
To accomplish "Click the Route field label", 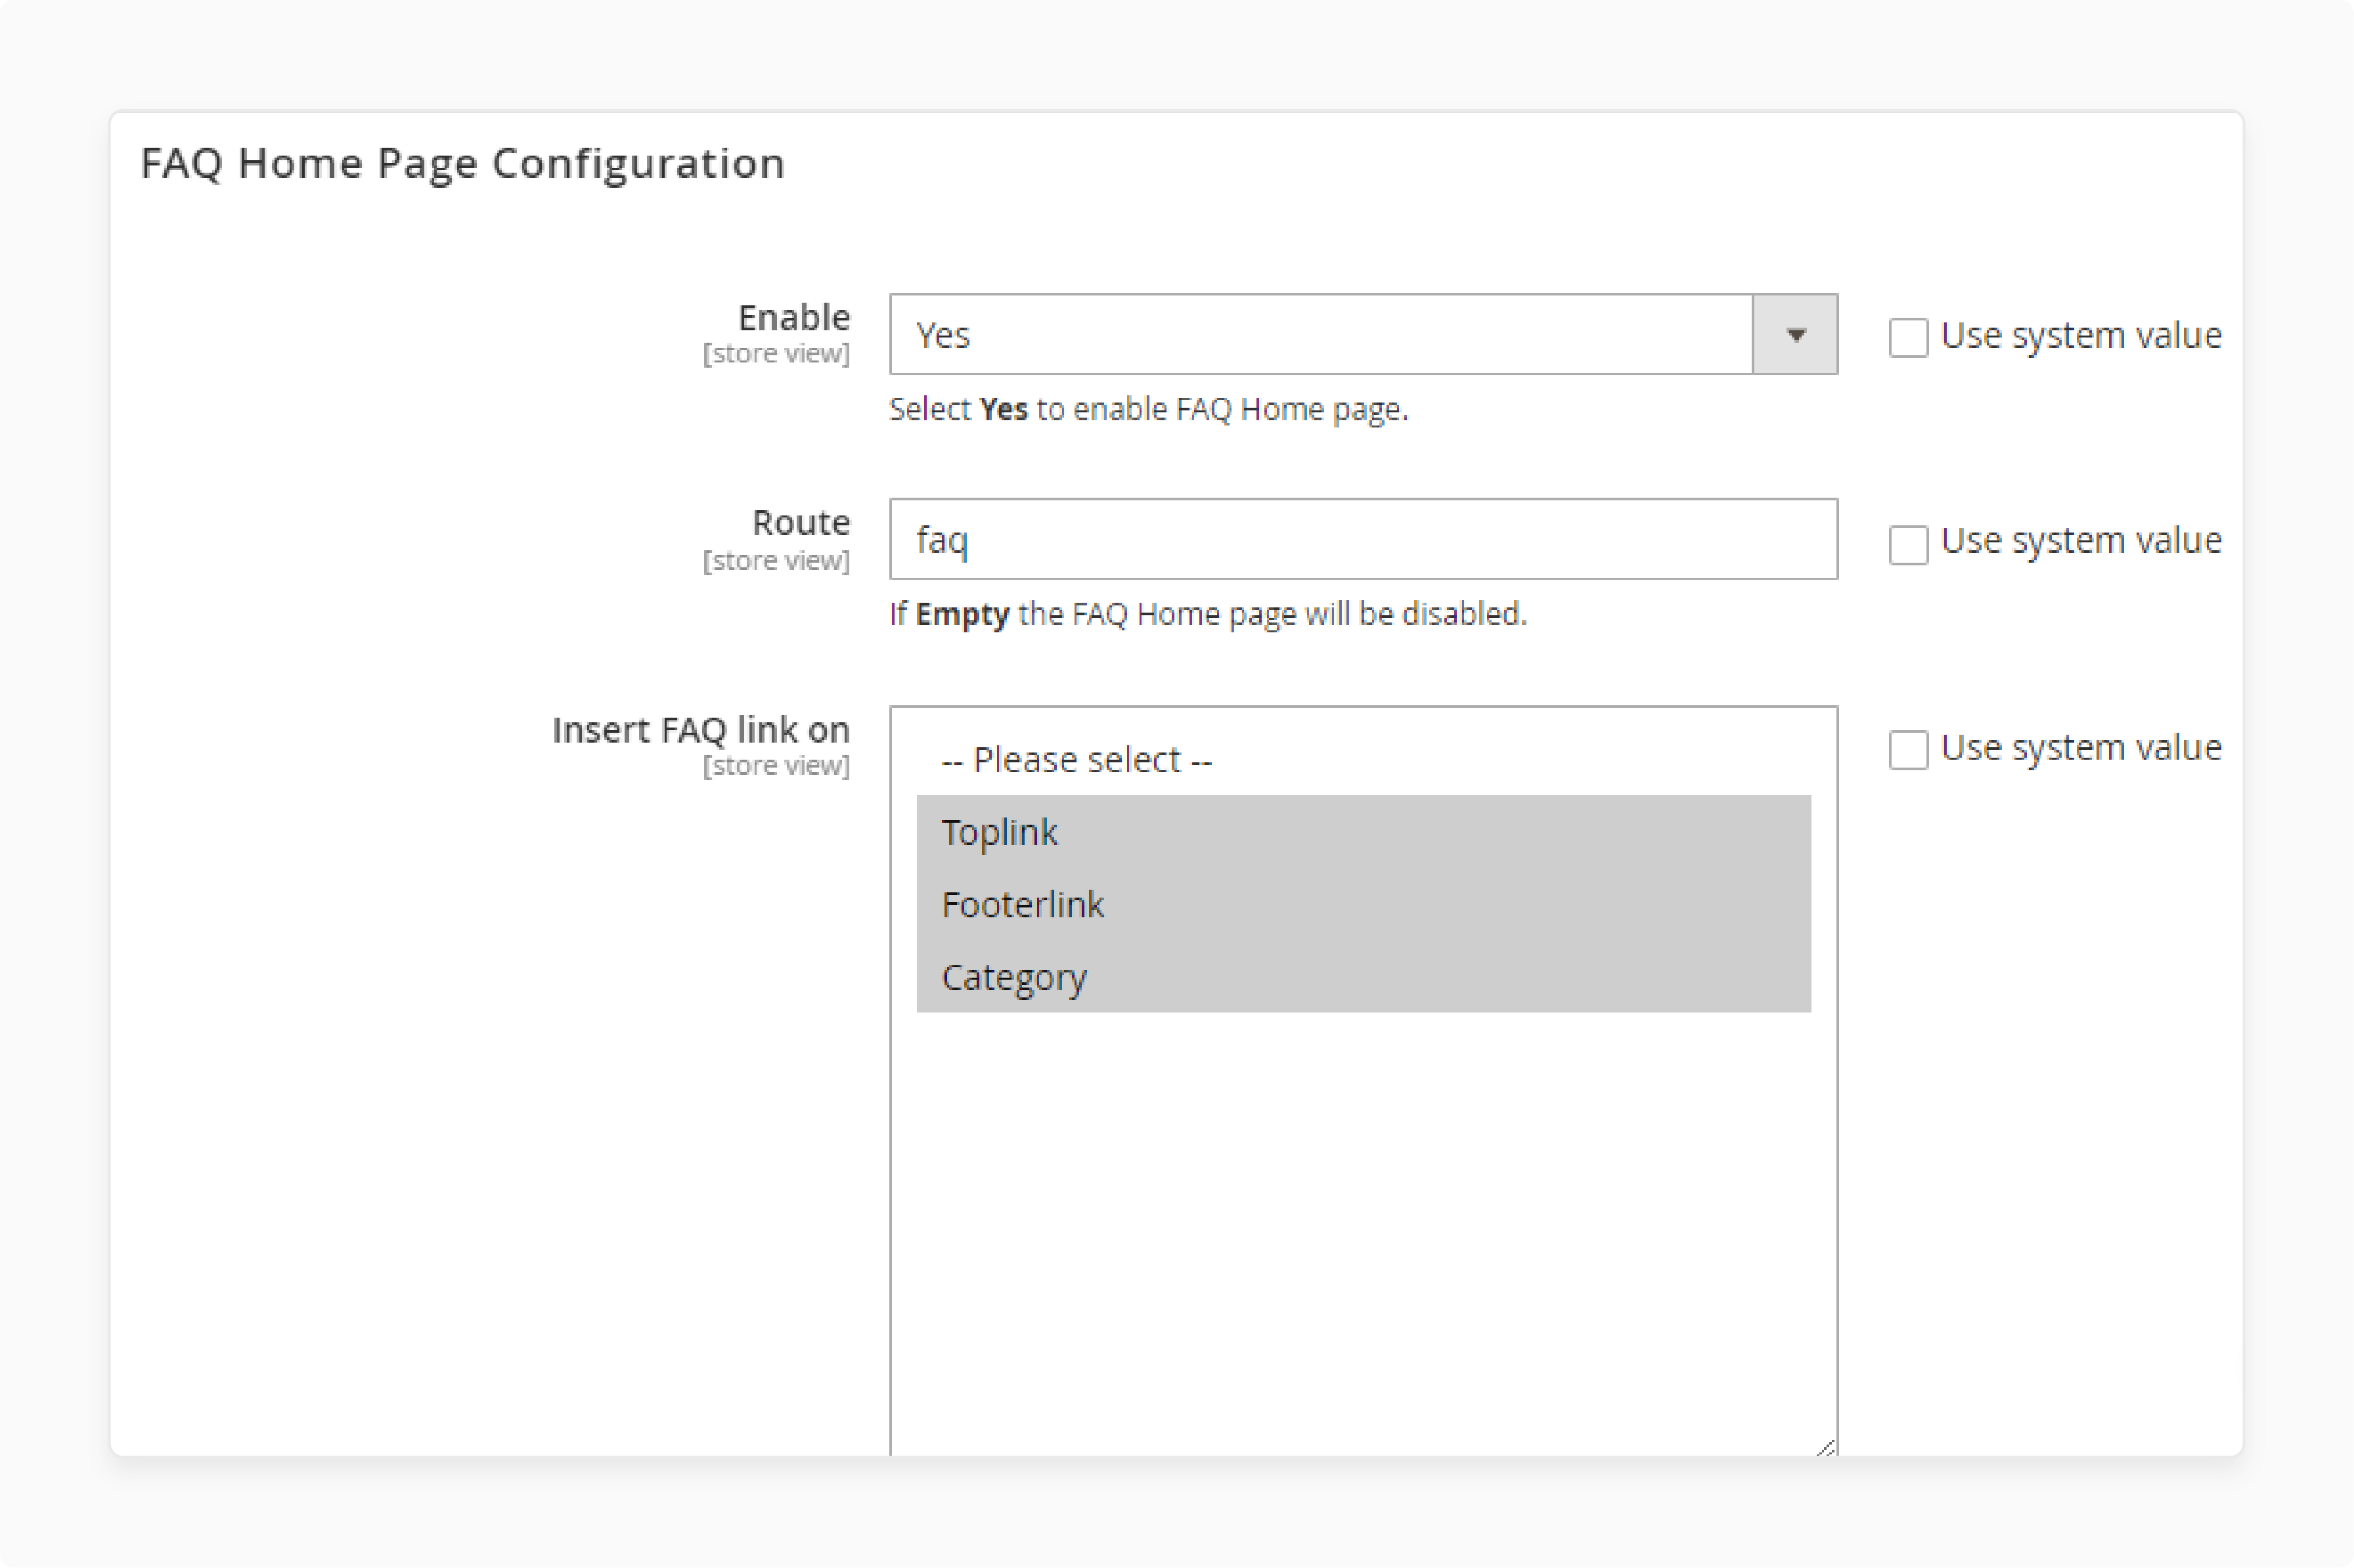I will (x=801, y=522).
